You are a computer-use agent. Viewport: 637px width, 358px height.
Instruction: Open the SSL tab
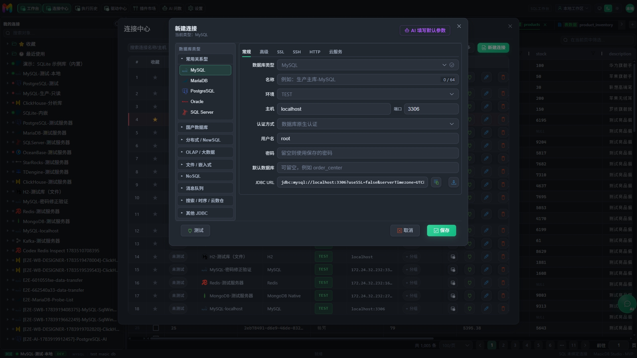point(281,52)
